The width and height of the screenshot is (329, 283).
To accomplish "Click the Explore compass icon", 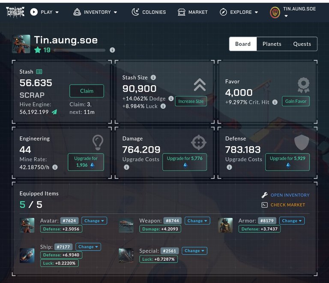I will [223, 12].
